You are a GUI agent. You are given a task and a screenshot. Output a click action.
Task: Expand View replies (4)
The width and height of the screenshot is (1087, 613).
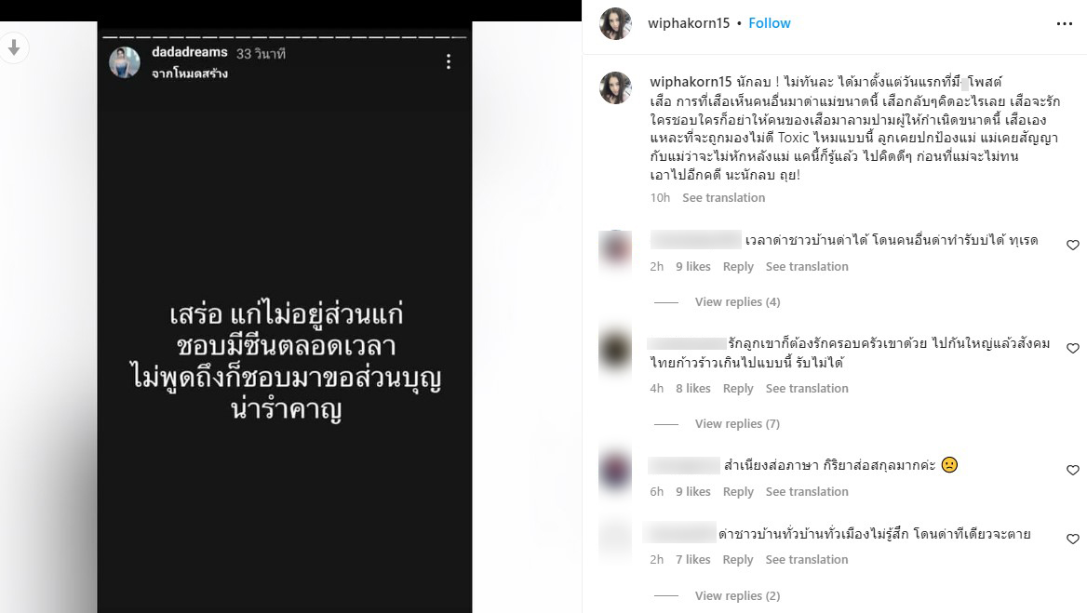[x=737, y=302]
